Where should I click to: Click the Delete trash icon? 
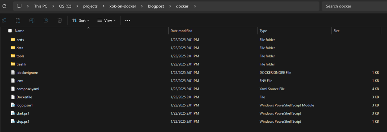click(x=60, y=20)
